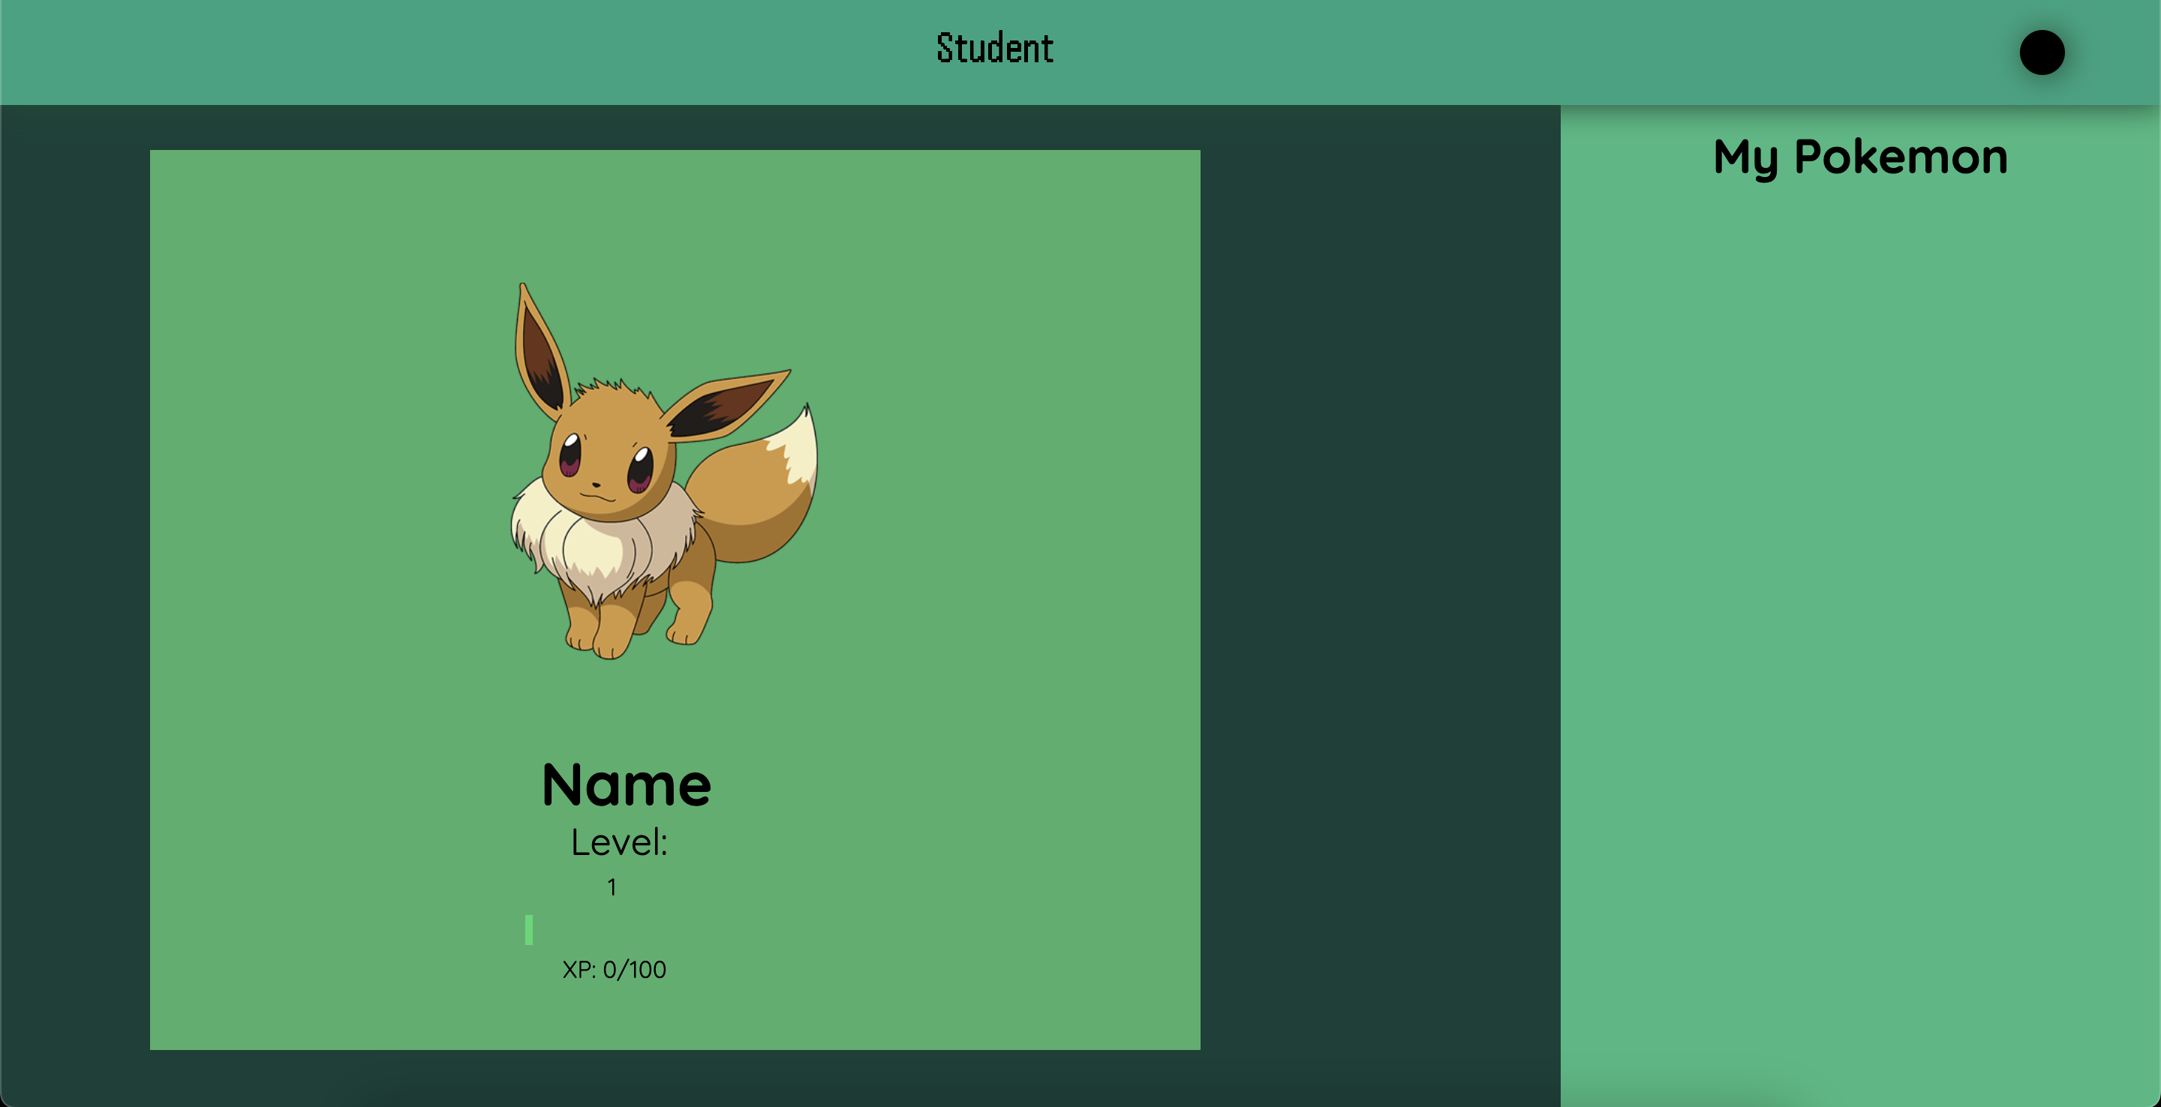Open the black circular profile avatar
The height and width of the screenshot is (1107, 2161).
click(2041, 52)
